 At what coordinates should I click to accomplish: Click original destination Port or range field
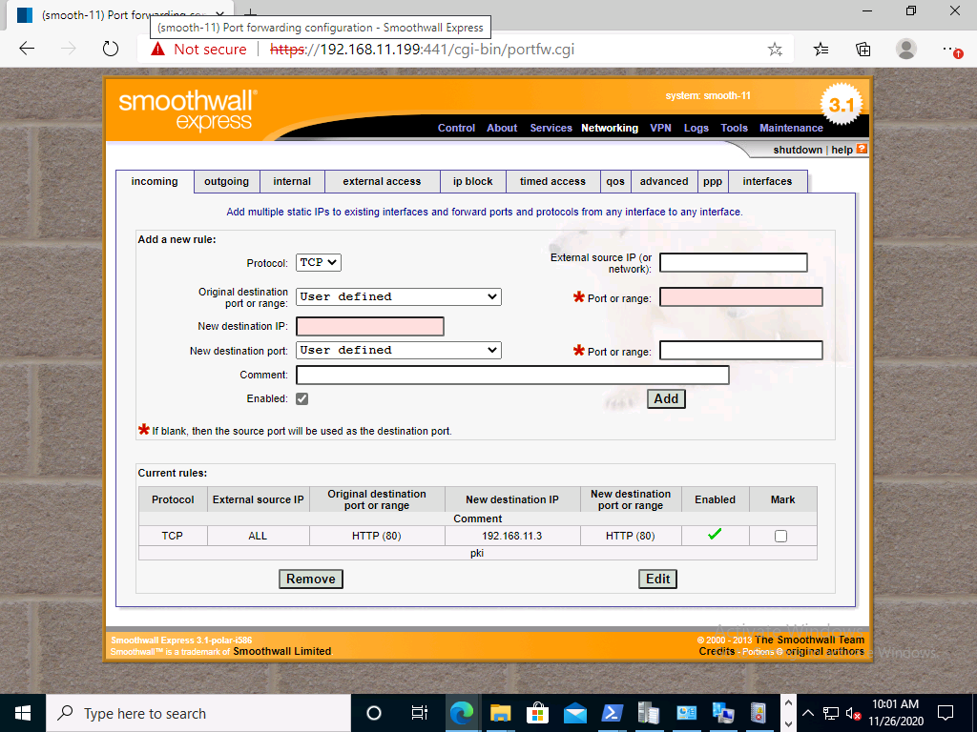click(740, 297)
